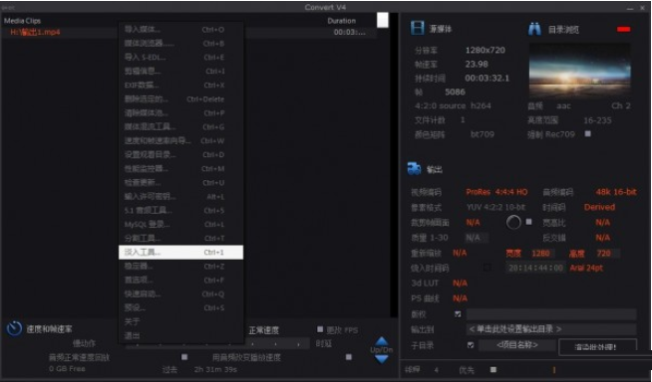The width and height of the screenshot is (652, 382).
Task: Click the blue Down arrow
Action: point(381,359)
